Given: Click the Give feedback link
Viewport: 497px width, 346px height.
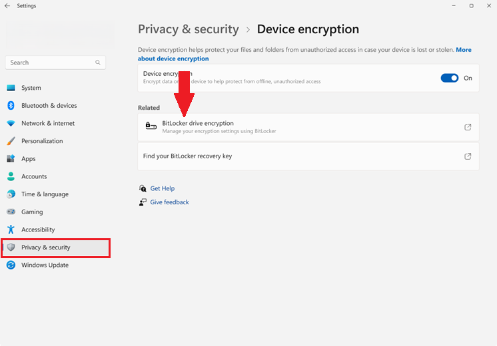Looking at the screenshot, I should tap(169, 202).
